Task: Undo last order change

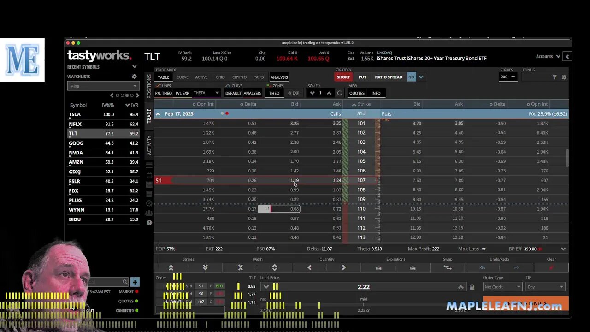Action: tap(482, 267)
